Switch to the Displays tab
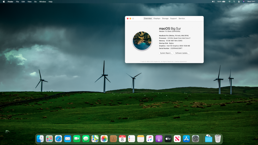Viewport: 258px width, 145px height. pyautogui.click(x=157, y=19)
